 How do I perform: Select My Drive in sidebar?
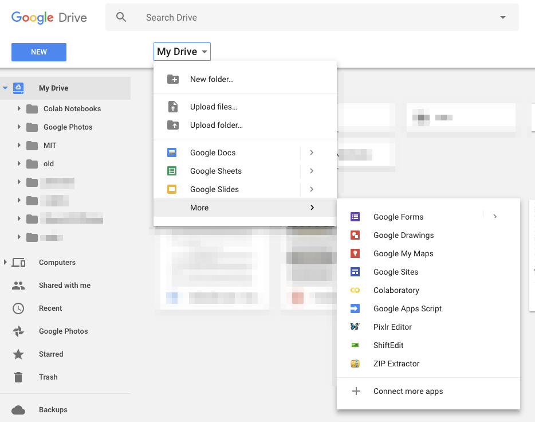65,88
